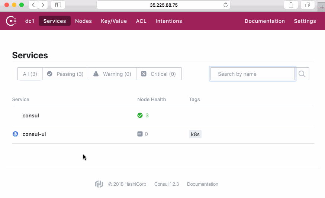Open the consul-ui service row
This screenshot has height=198, width=325.
coord(163,134)
